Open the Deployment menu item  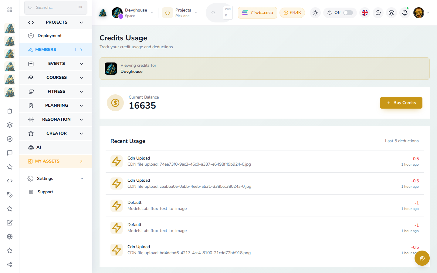pos(56,36)
